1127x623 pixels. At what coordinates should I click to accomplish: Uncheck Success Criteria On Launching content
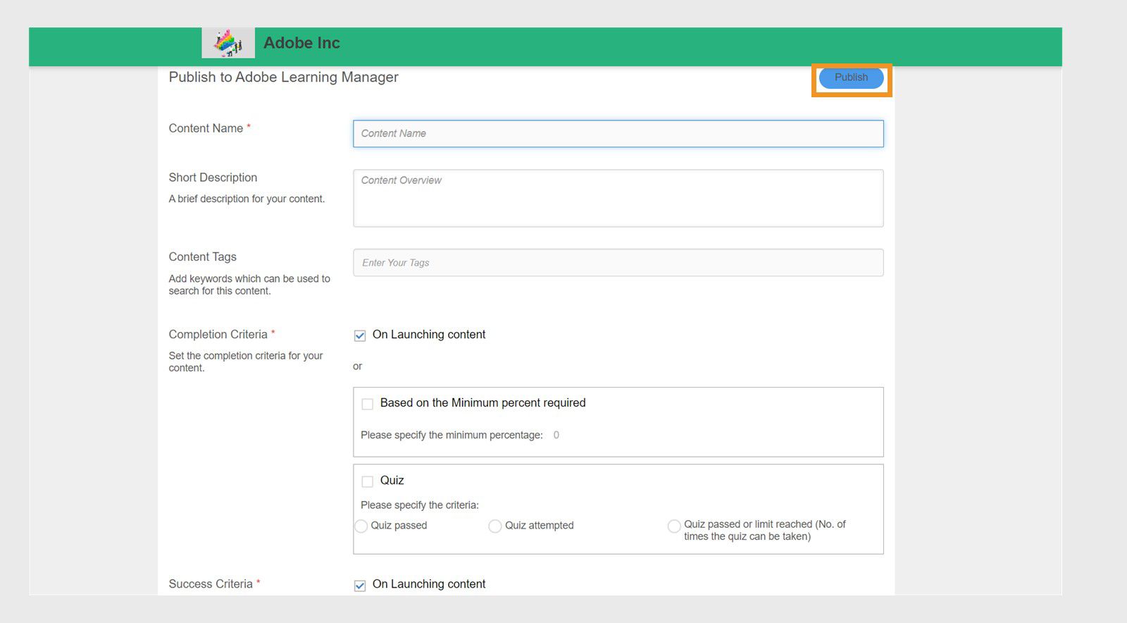coord(360,585)
